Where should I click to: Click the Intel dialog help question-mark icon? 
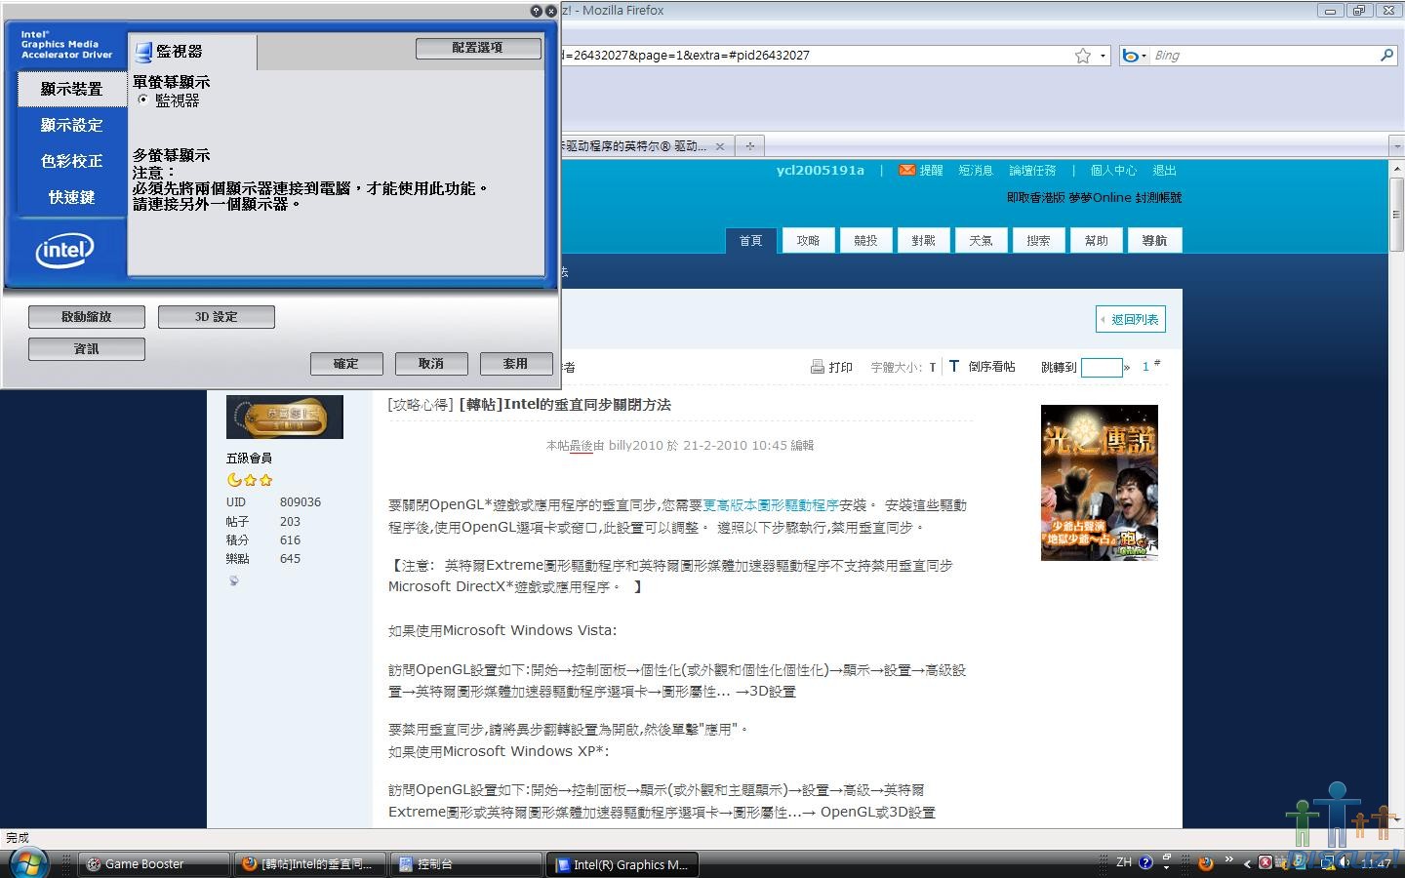click(537, 11)
